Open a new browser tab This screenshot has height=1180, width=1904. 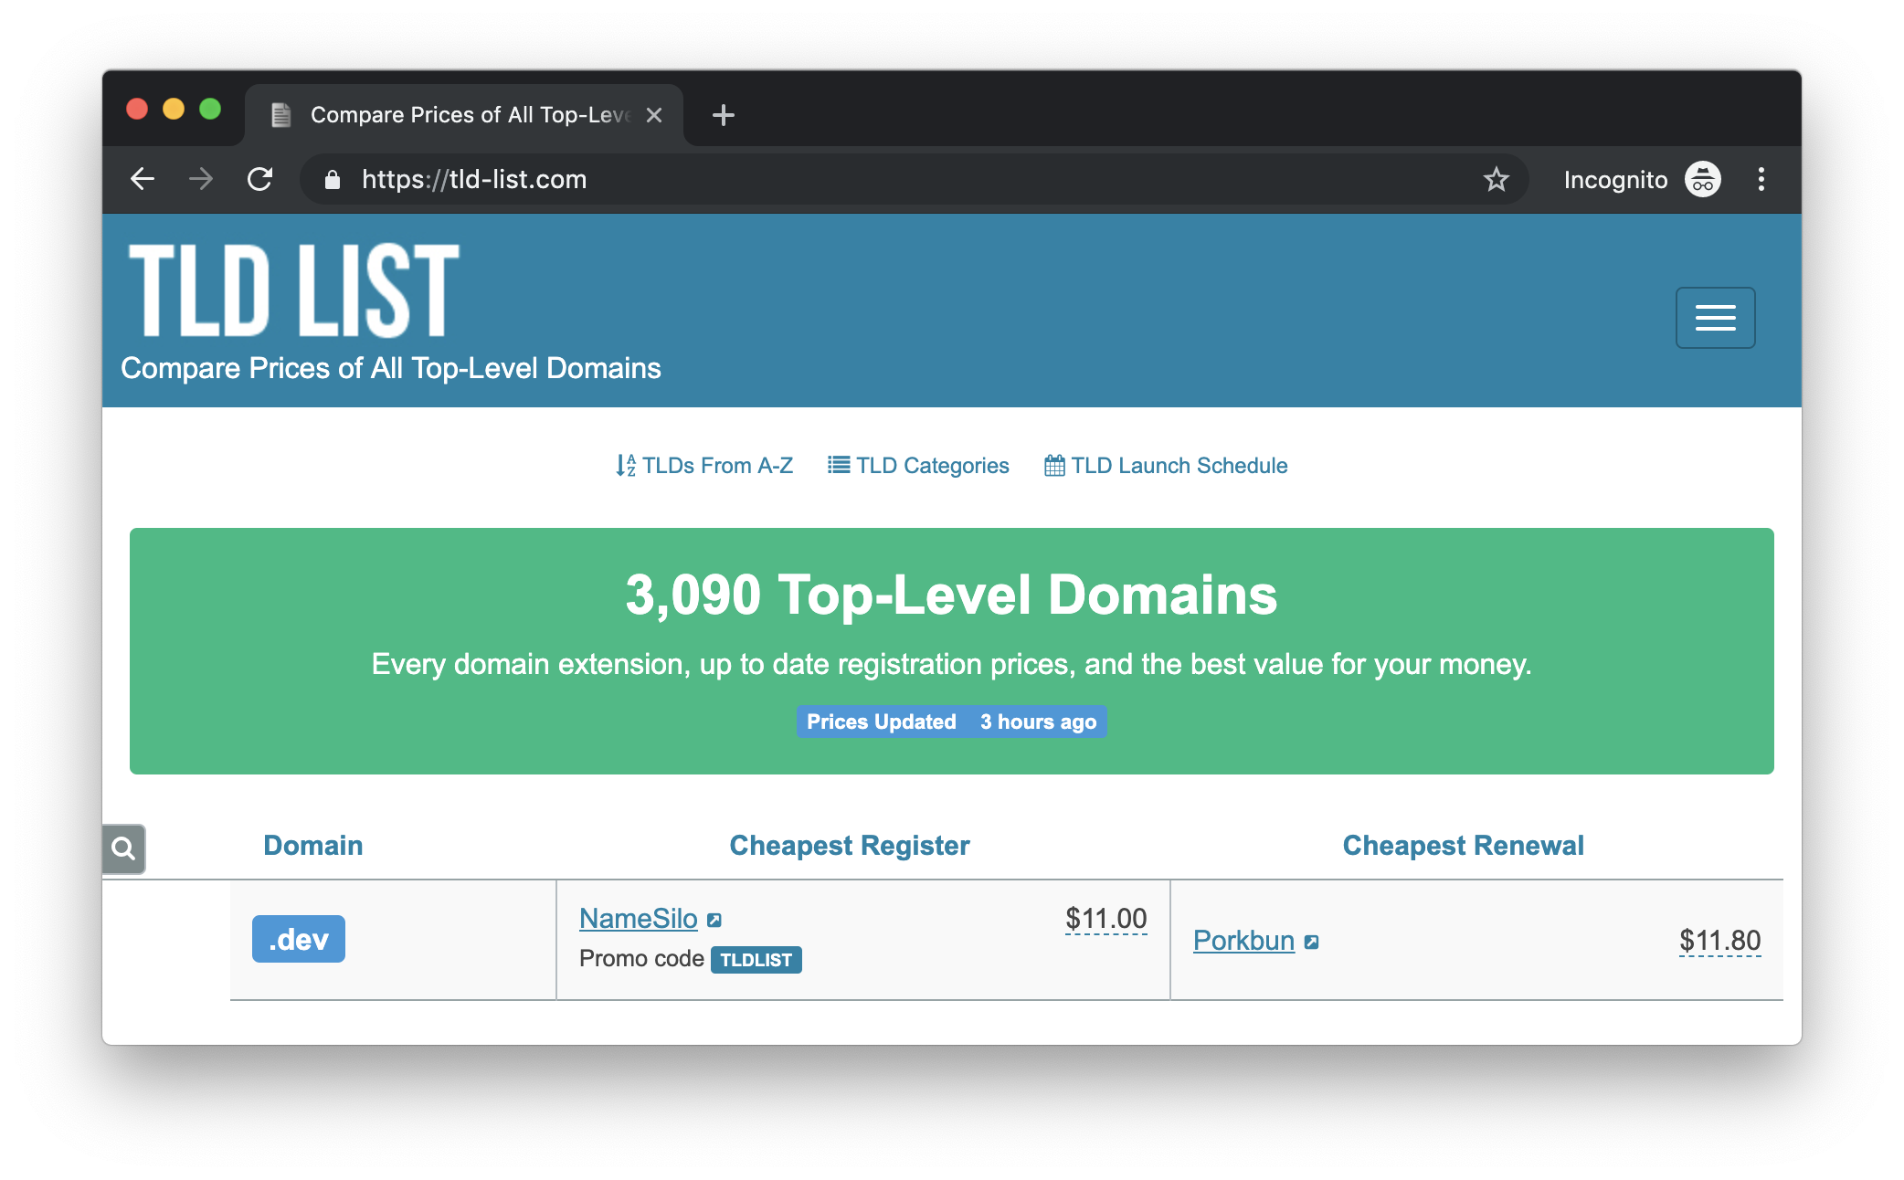(x=723, y=115)
